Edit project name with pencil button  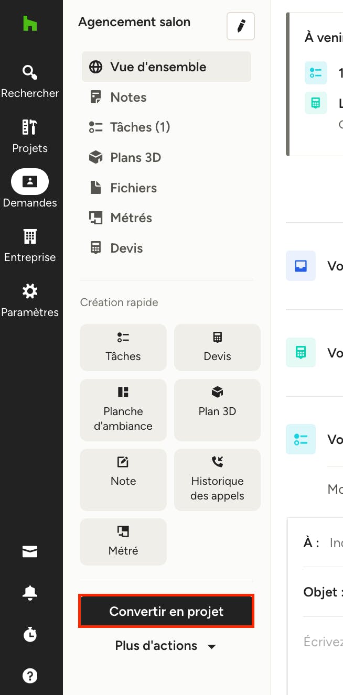point(241,26)
